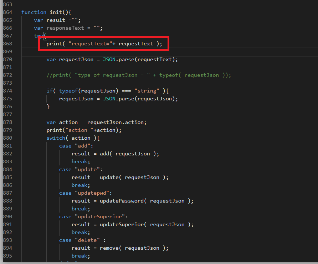Click line number 875 in the gutter
Viewport: 318px width, 264px height.
pyautogui.click(x=7, y=99)
